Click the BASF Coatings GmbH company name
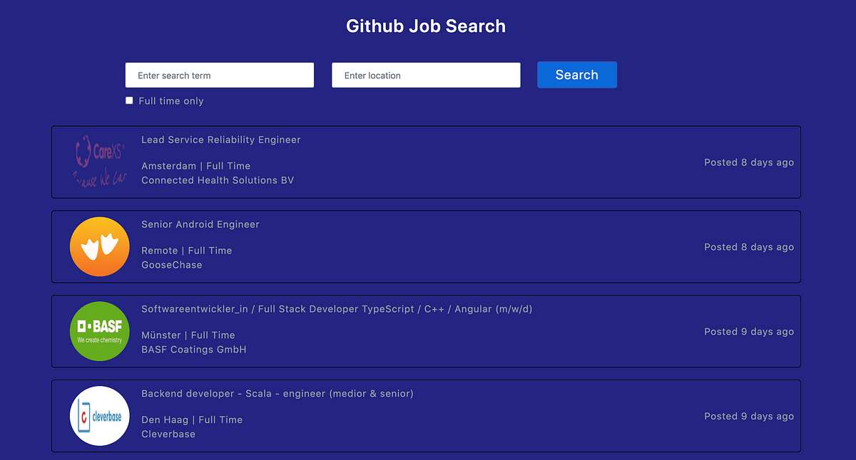 tap(193, 349)
